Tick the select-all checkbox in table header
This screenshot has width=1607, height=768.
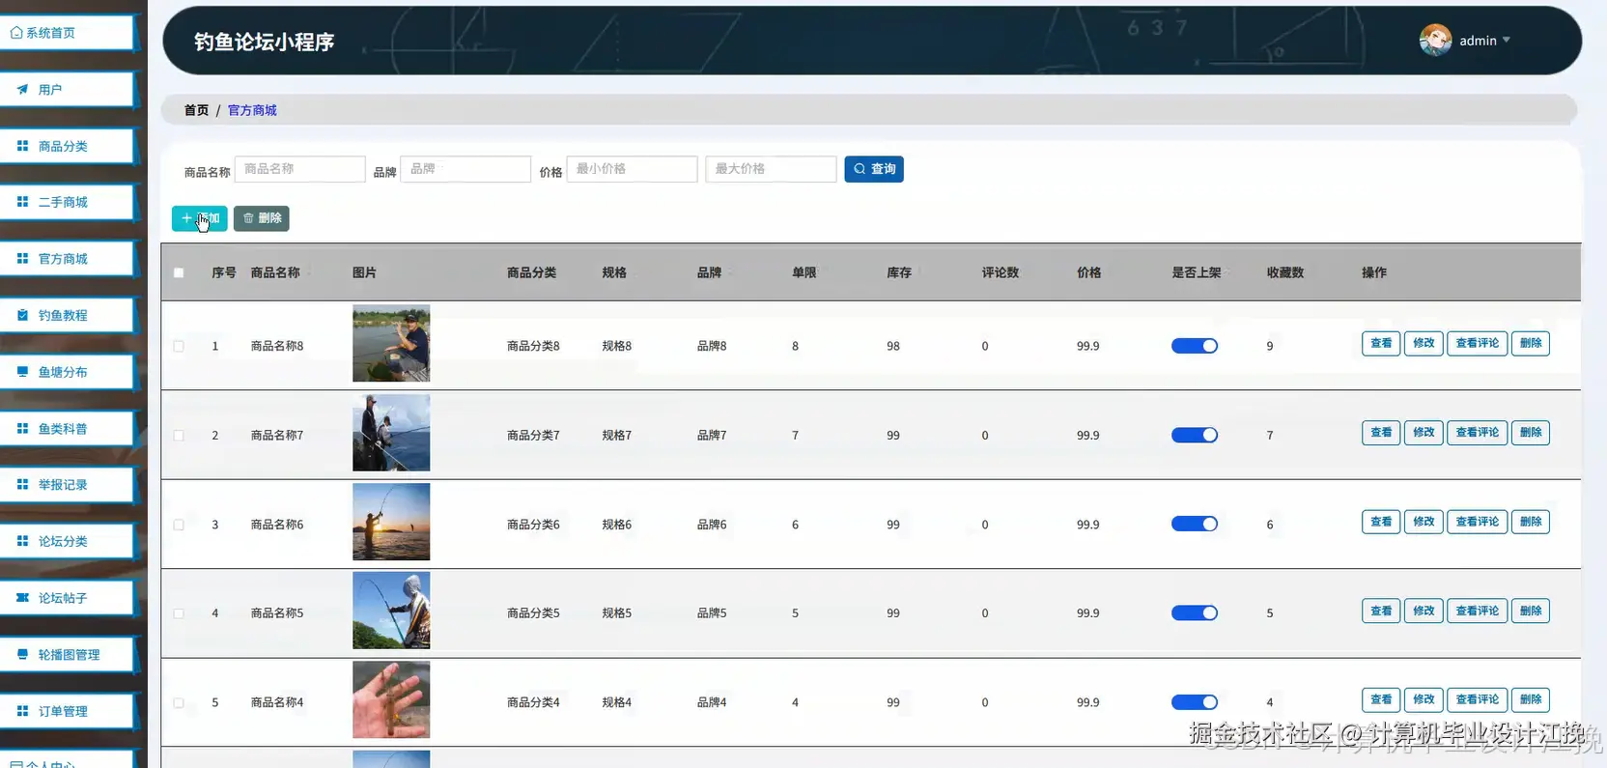(x=179, y=272)
